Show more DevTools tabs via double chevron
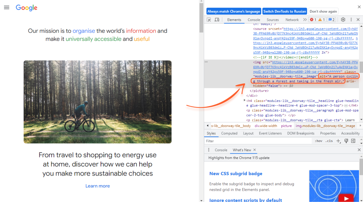 point(305,20)
